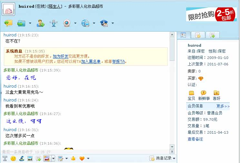This screenshot has width=241, height=163.
Task: Click the huirod contact avatar
Action: click(x=8, y=9)
